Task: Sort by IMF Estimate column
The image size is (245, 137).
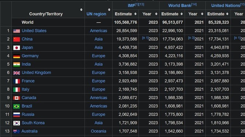Action: tap(135, 14)
